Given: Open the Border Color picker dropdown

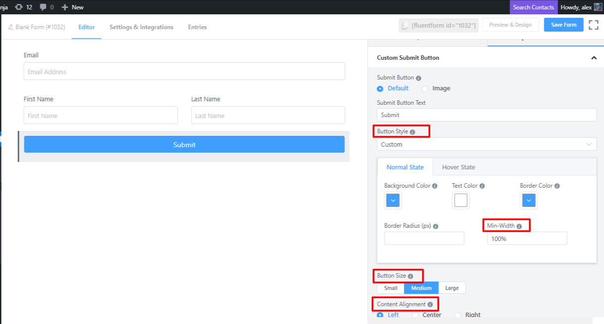Looking at the screenshot, I should pos(528,201).
